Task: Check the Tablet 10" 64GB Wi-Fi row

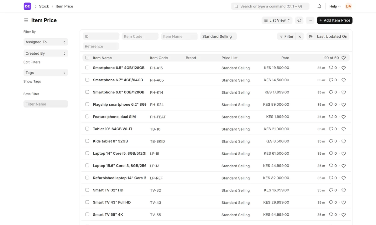Action: click(x=87, y=129)
